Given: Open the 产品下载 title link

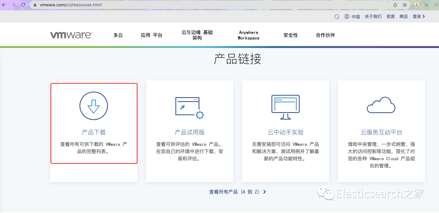Looking at the screenshot, I should (x=94, y=133).
